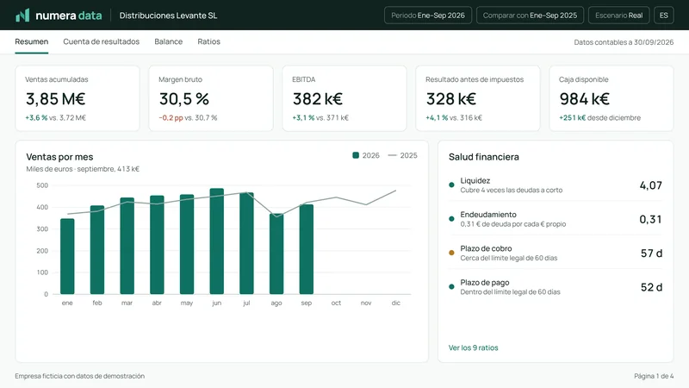The height and width of the screenshot is (388, 689).
Task: Click the 52 d payment value
Action: pyautogui.click(x=651, y=287)
